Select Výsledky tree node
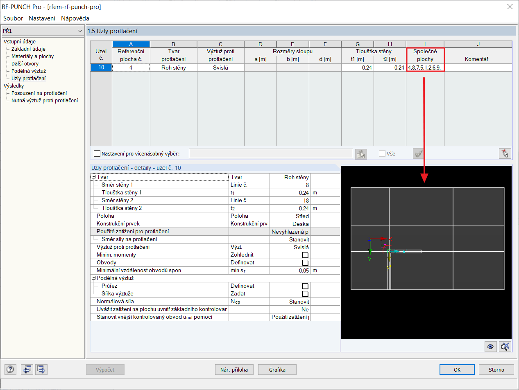Screen dimensions: 519x390 click(14, 86)
